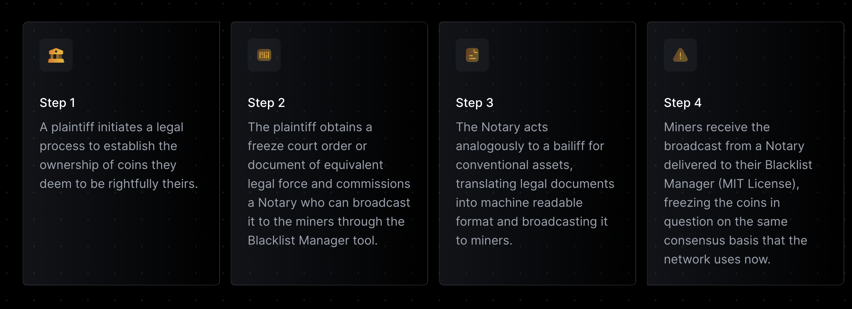Click "into machine readable" line in Step 3

(519, 203)
